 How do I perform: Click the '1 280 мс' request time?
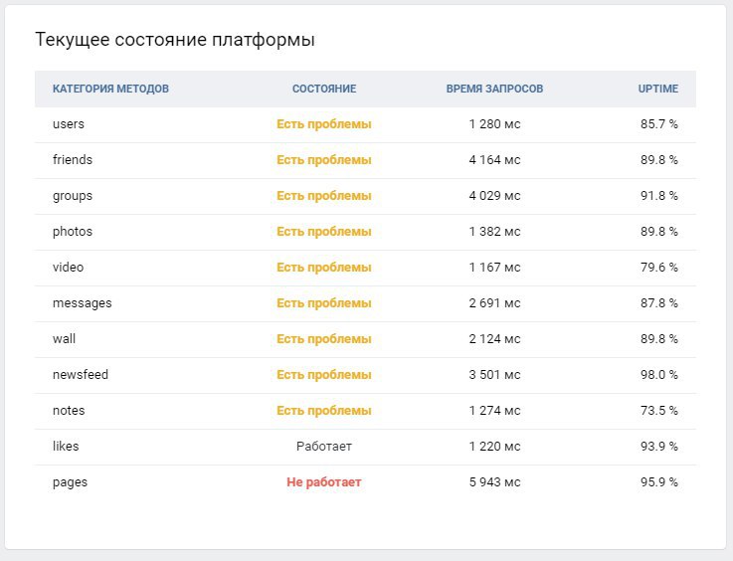(x=494, y=124)
